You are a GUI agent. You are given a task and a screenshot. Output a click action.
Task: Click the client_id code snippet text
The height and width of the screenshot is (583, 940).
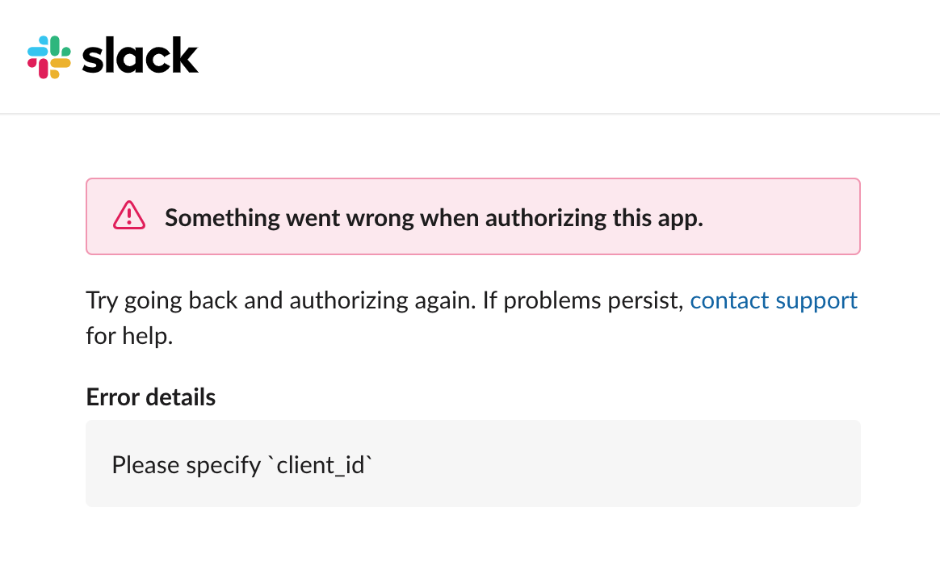(321, 464)
